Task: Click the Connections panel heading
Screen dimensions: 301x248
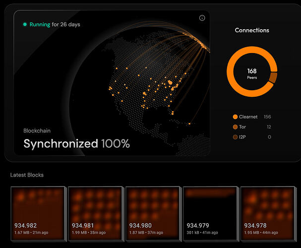Action: (252, 30)
